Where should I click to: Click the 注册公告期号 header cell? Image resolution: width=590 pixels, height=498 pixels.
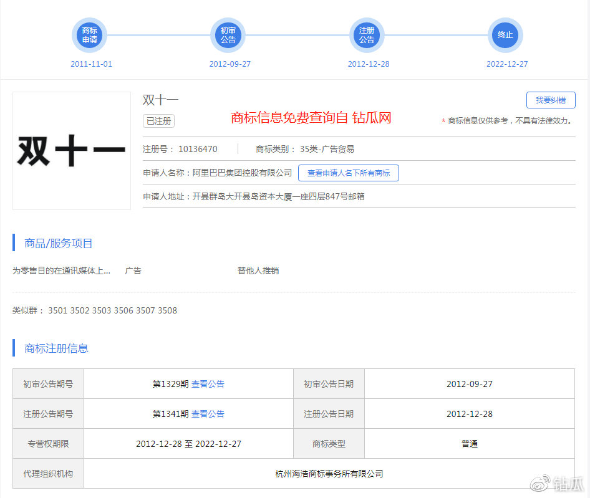coord(48,414)
